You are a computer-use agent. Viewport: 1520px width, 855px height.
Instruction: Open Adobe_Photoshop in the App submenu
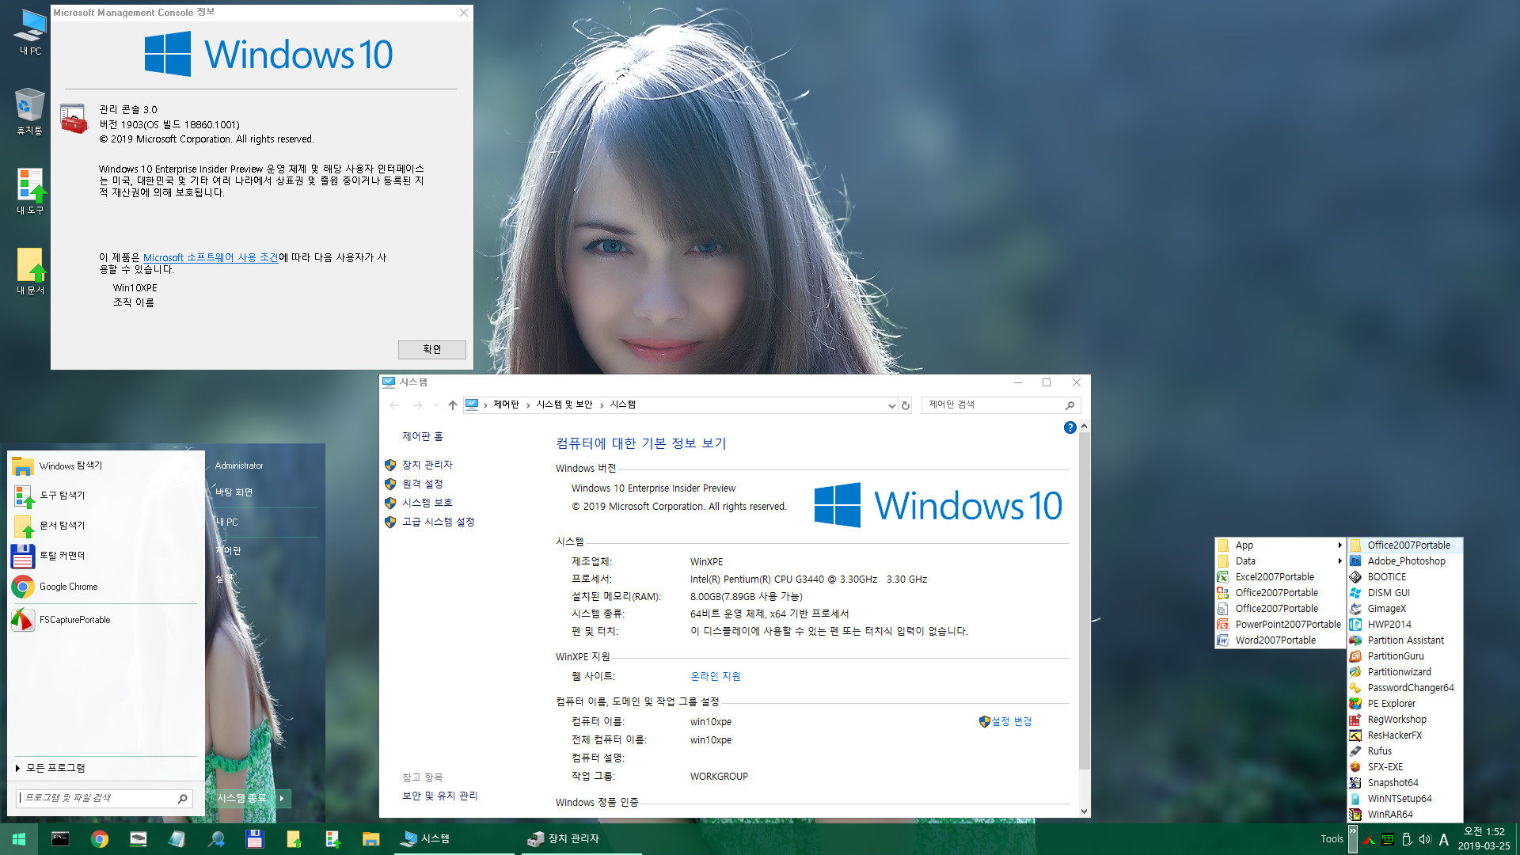tap(1405, 561)
